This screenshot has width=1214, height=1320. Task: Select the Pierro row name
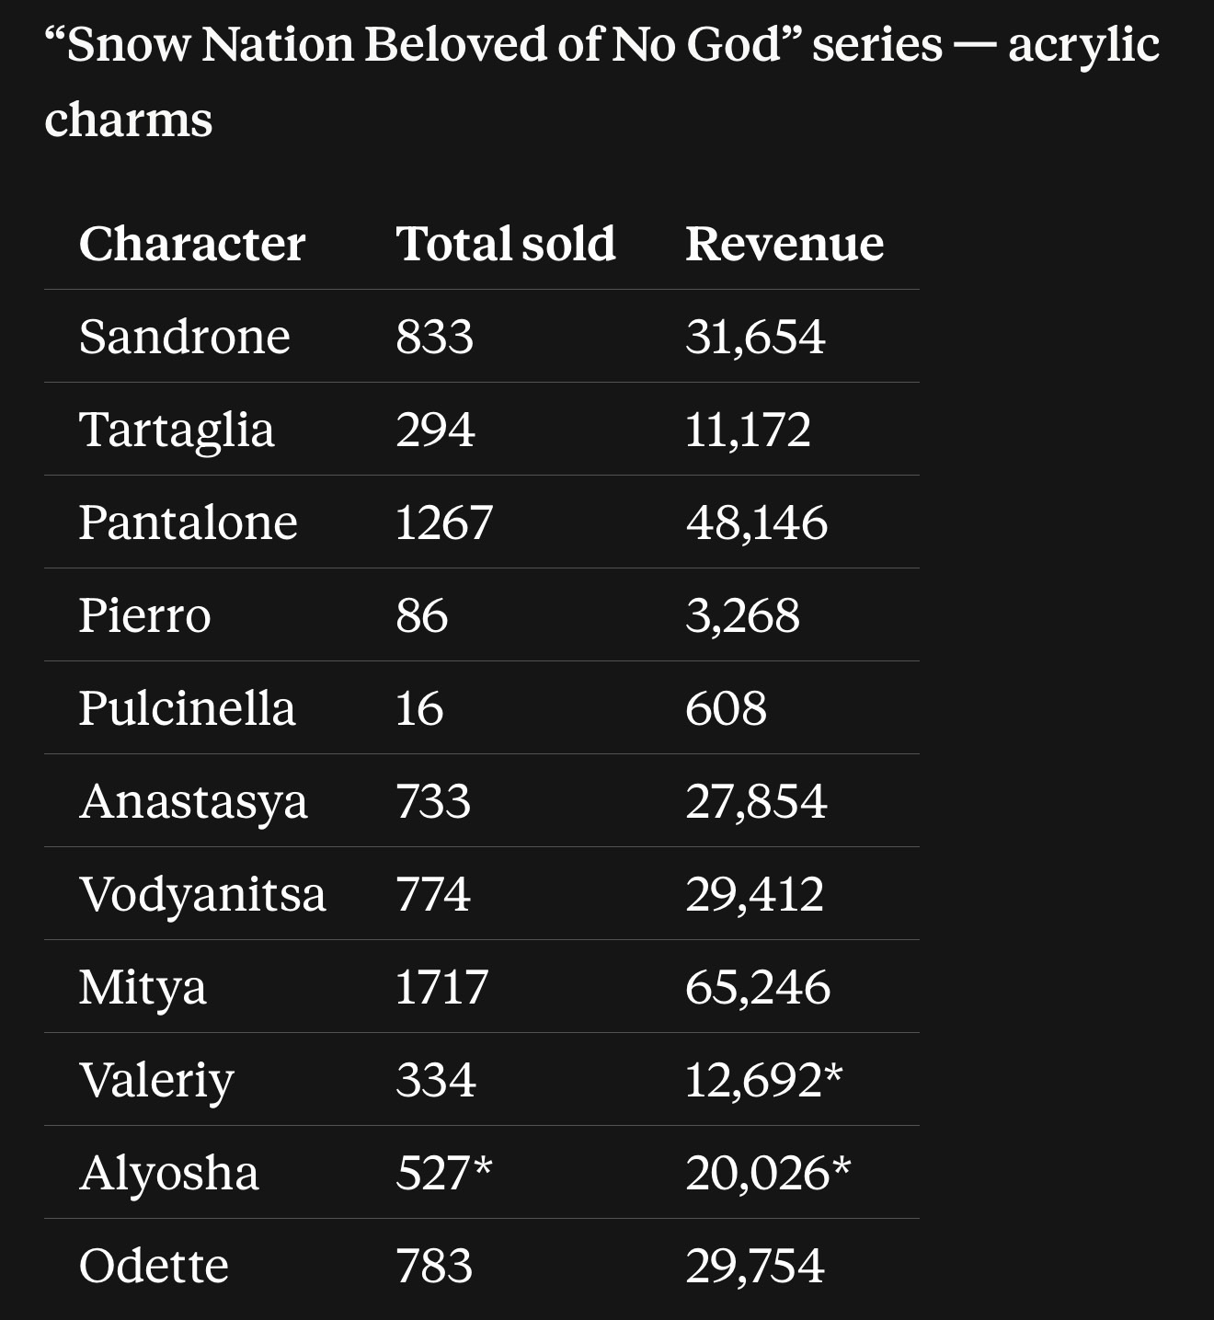click(x=145, y=615)
